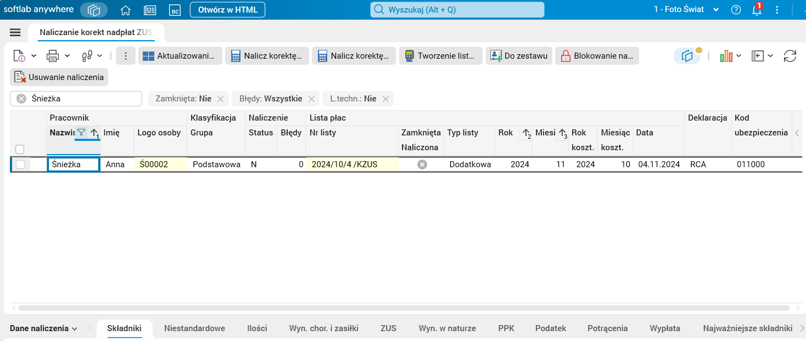Open the Potrącenia tab

[x=607, y=328]
